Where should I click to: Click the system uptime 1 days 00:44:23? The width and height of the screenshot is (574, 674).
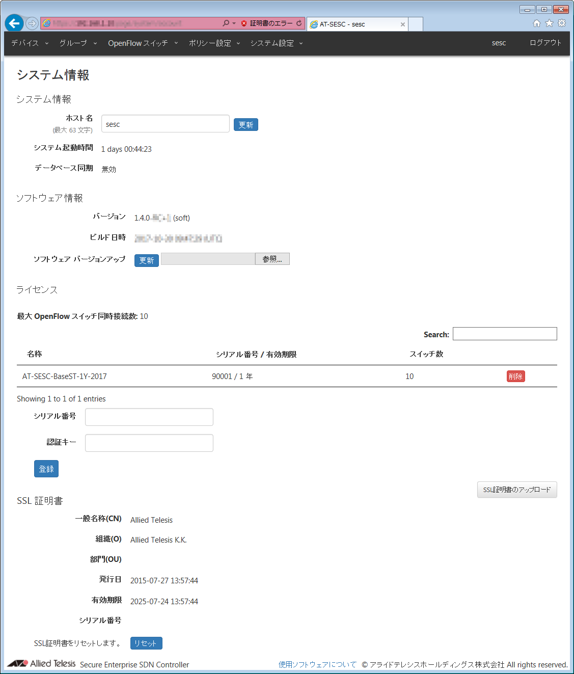(x=126, y=149)
